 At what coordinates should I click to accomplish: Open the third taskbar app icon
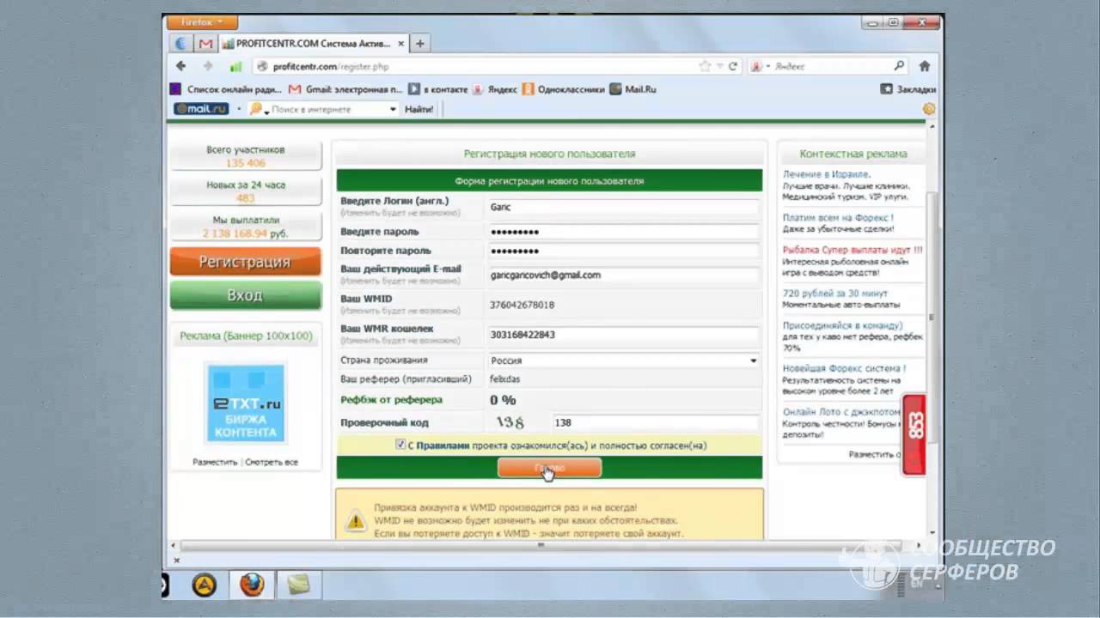(298, 585)
